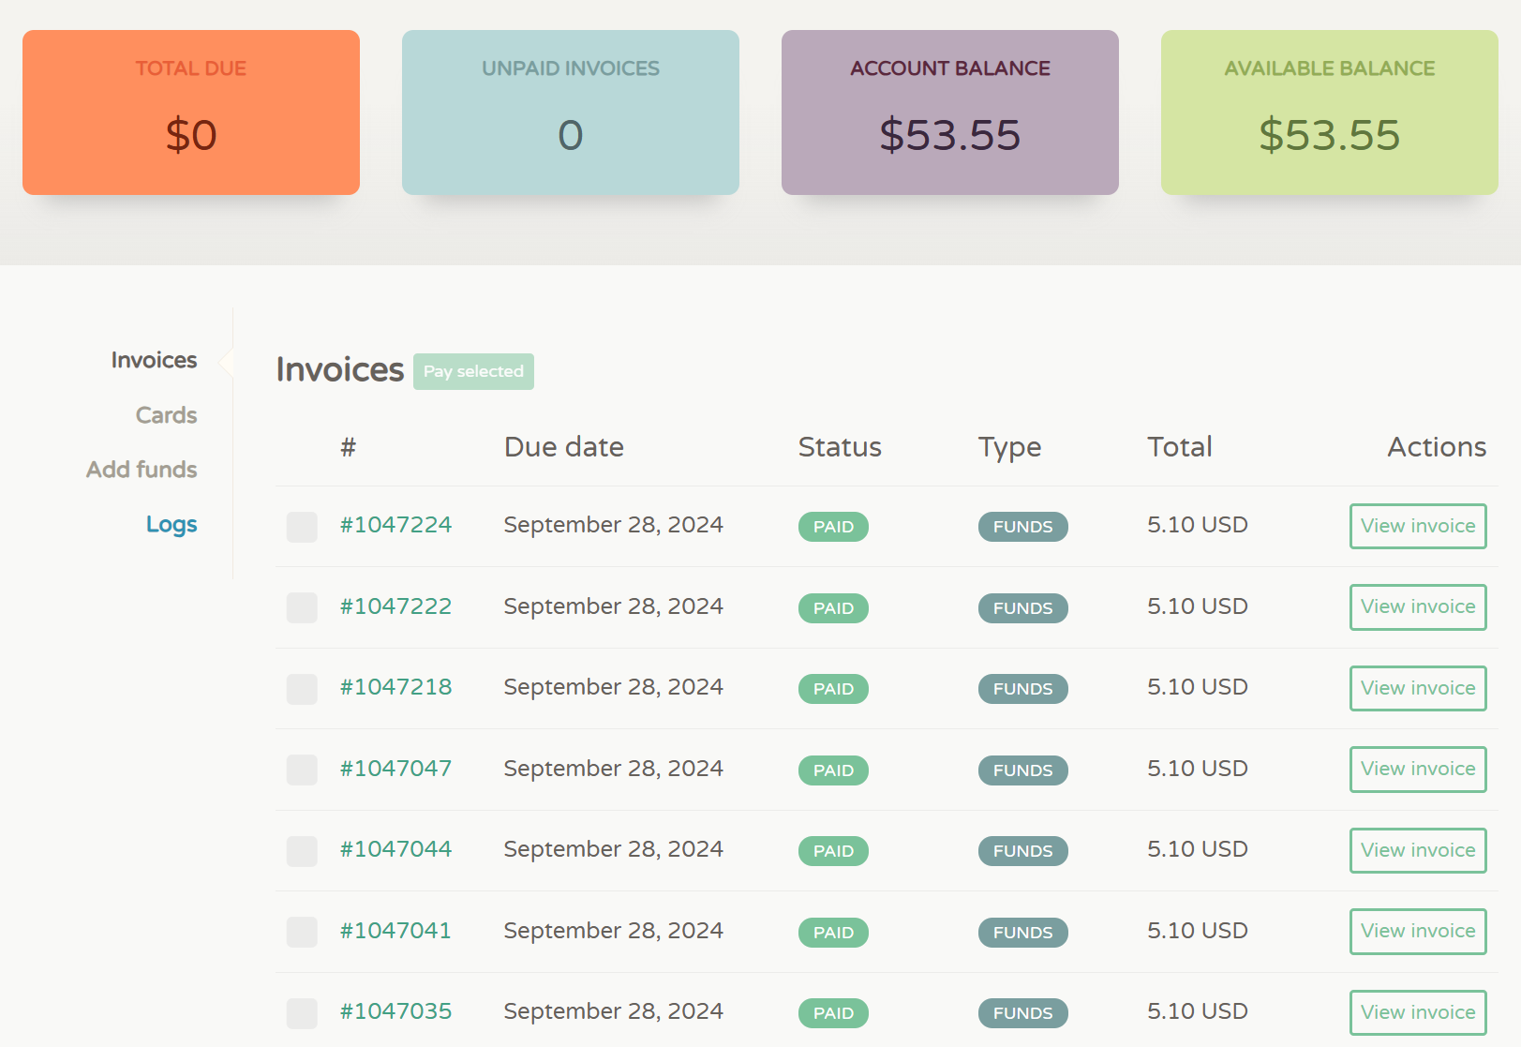Select the Unpaid Invoices card
Screen dimensions: 1521x1047
coord(571,112)
